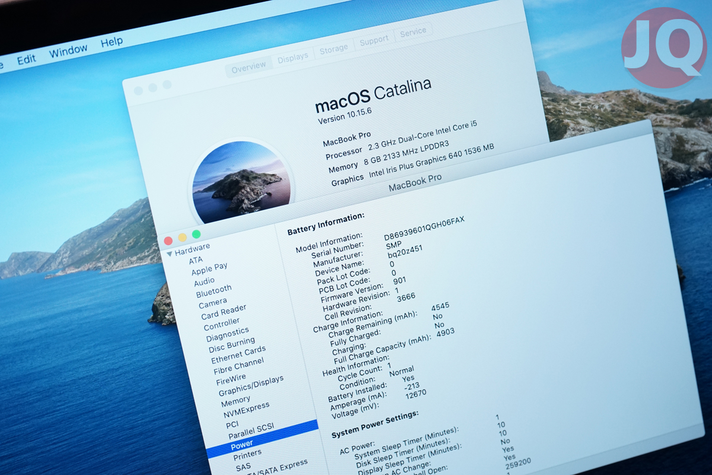This screenshot has height=475, width=712.
Task: Click the macOS Catalina title text
Action: [x=373, y=95]
